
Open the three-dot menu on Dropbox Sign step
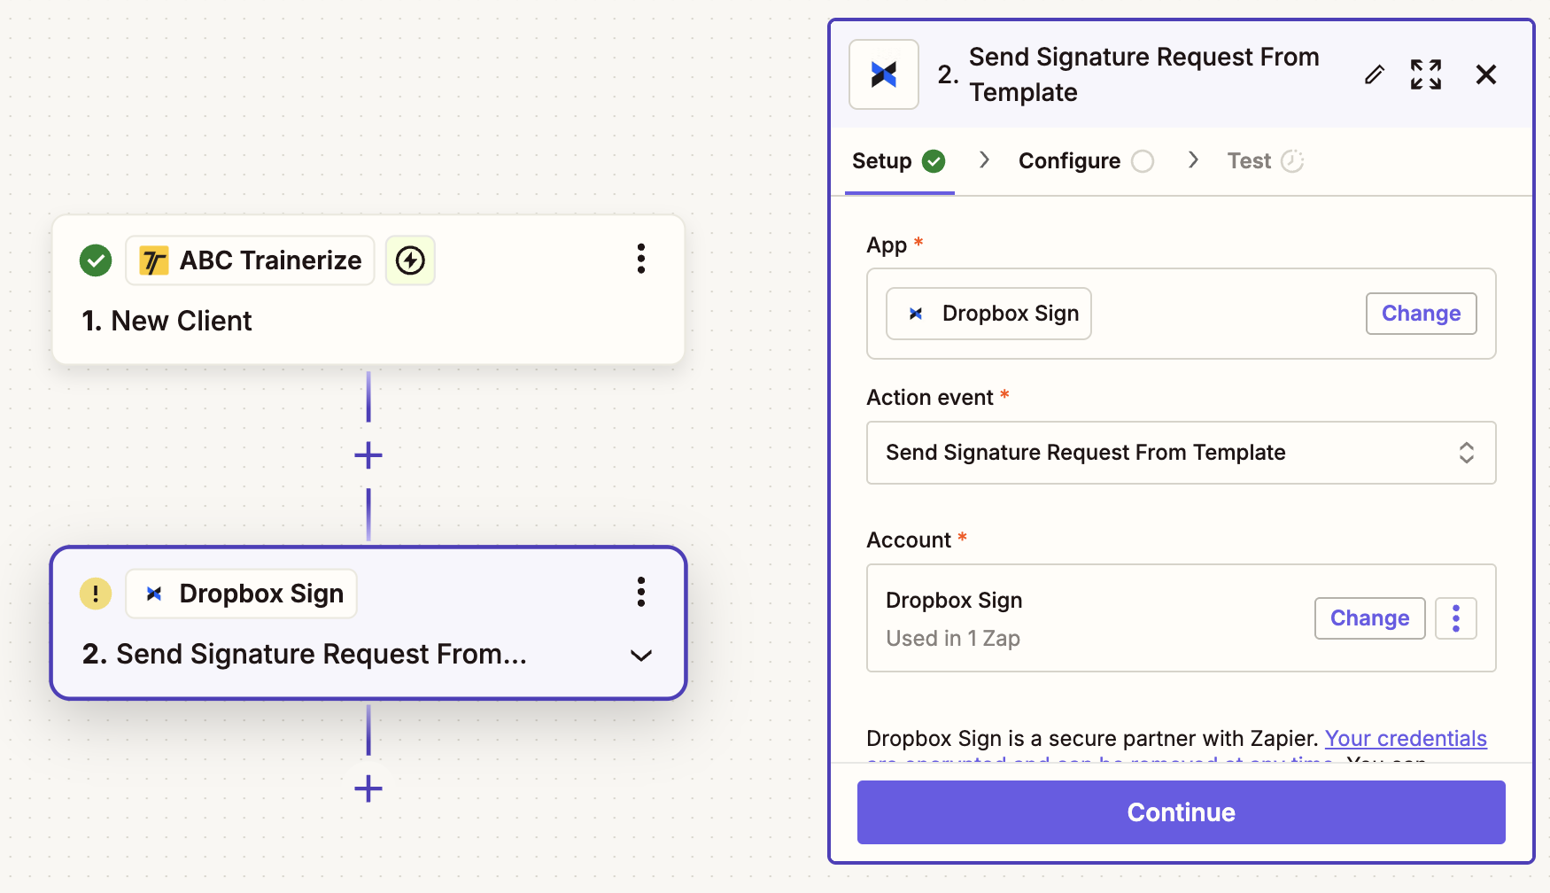pyautogui.click(x=641, y=592)
